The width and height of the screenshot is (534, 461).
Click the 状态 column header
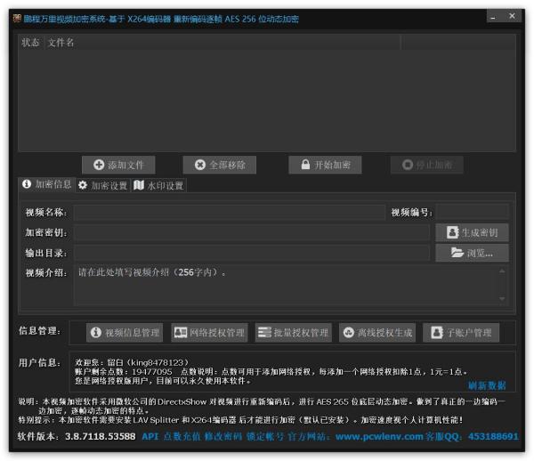[x=30, y=43]
